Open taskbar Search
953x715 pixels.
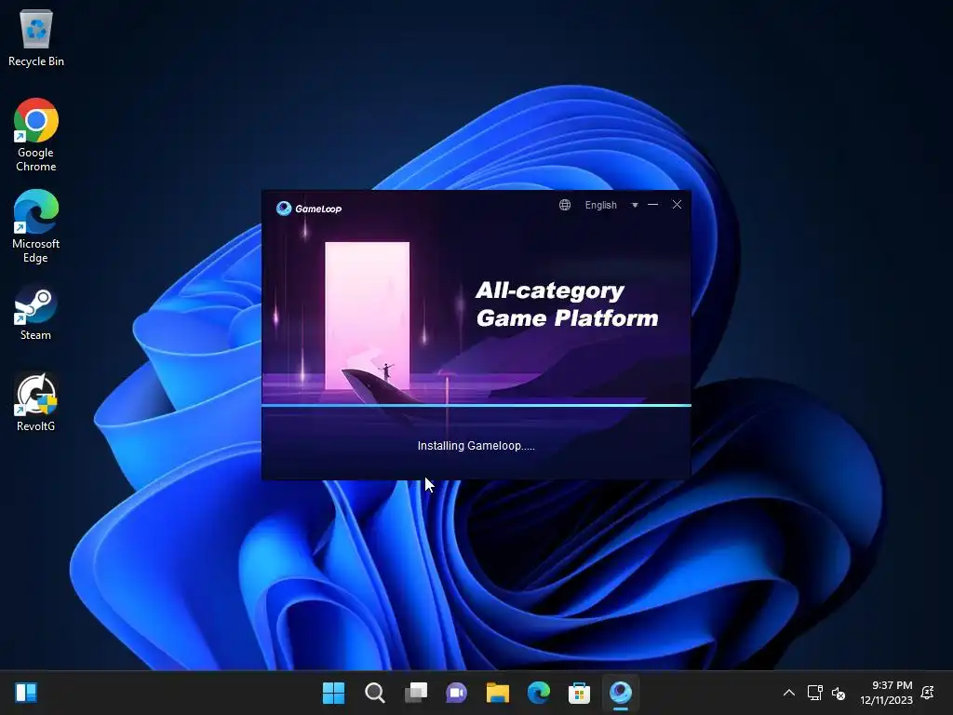tap(374, 693)
